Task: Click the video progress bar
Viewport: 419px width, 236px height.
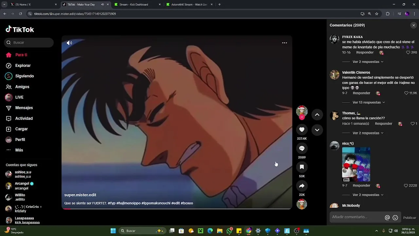Action: (x=177, y=209)
